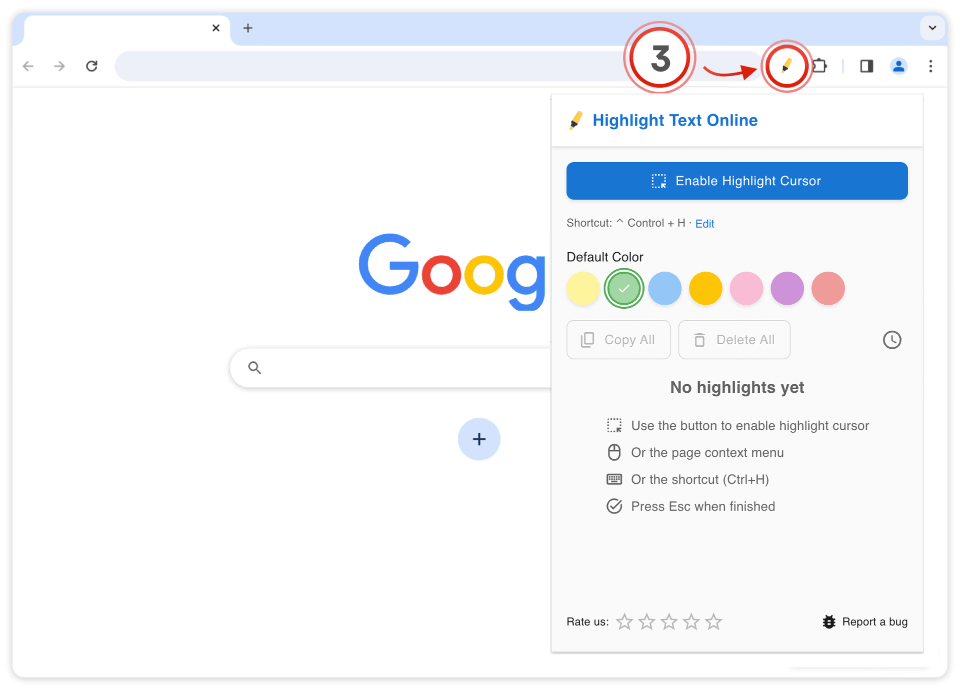The width and height of the screenshot is (960, 690).
Task: Click the add shortcut plus circle
Action: (478, 439)
